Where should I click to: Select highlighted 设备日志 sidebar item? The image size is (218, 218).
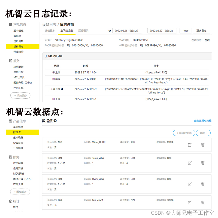click(23, 46)
